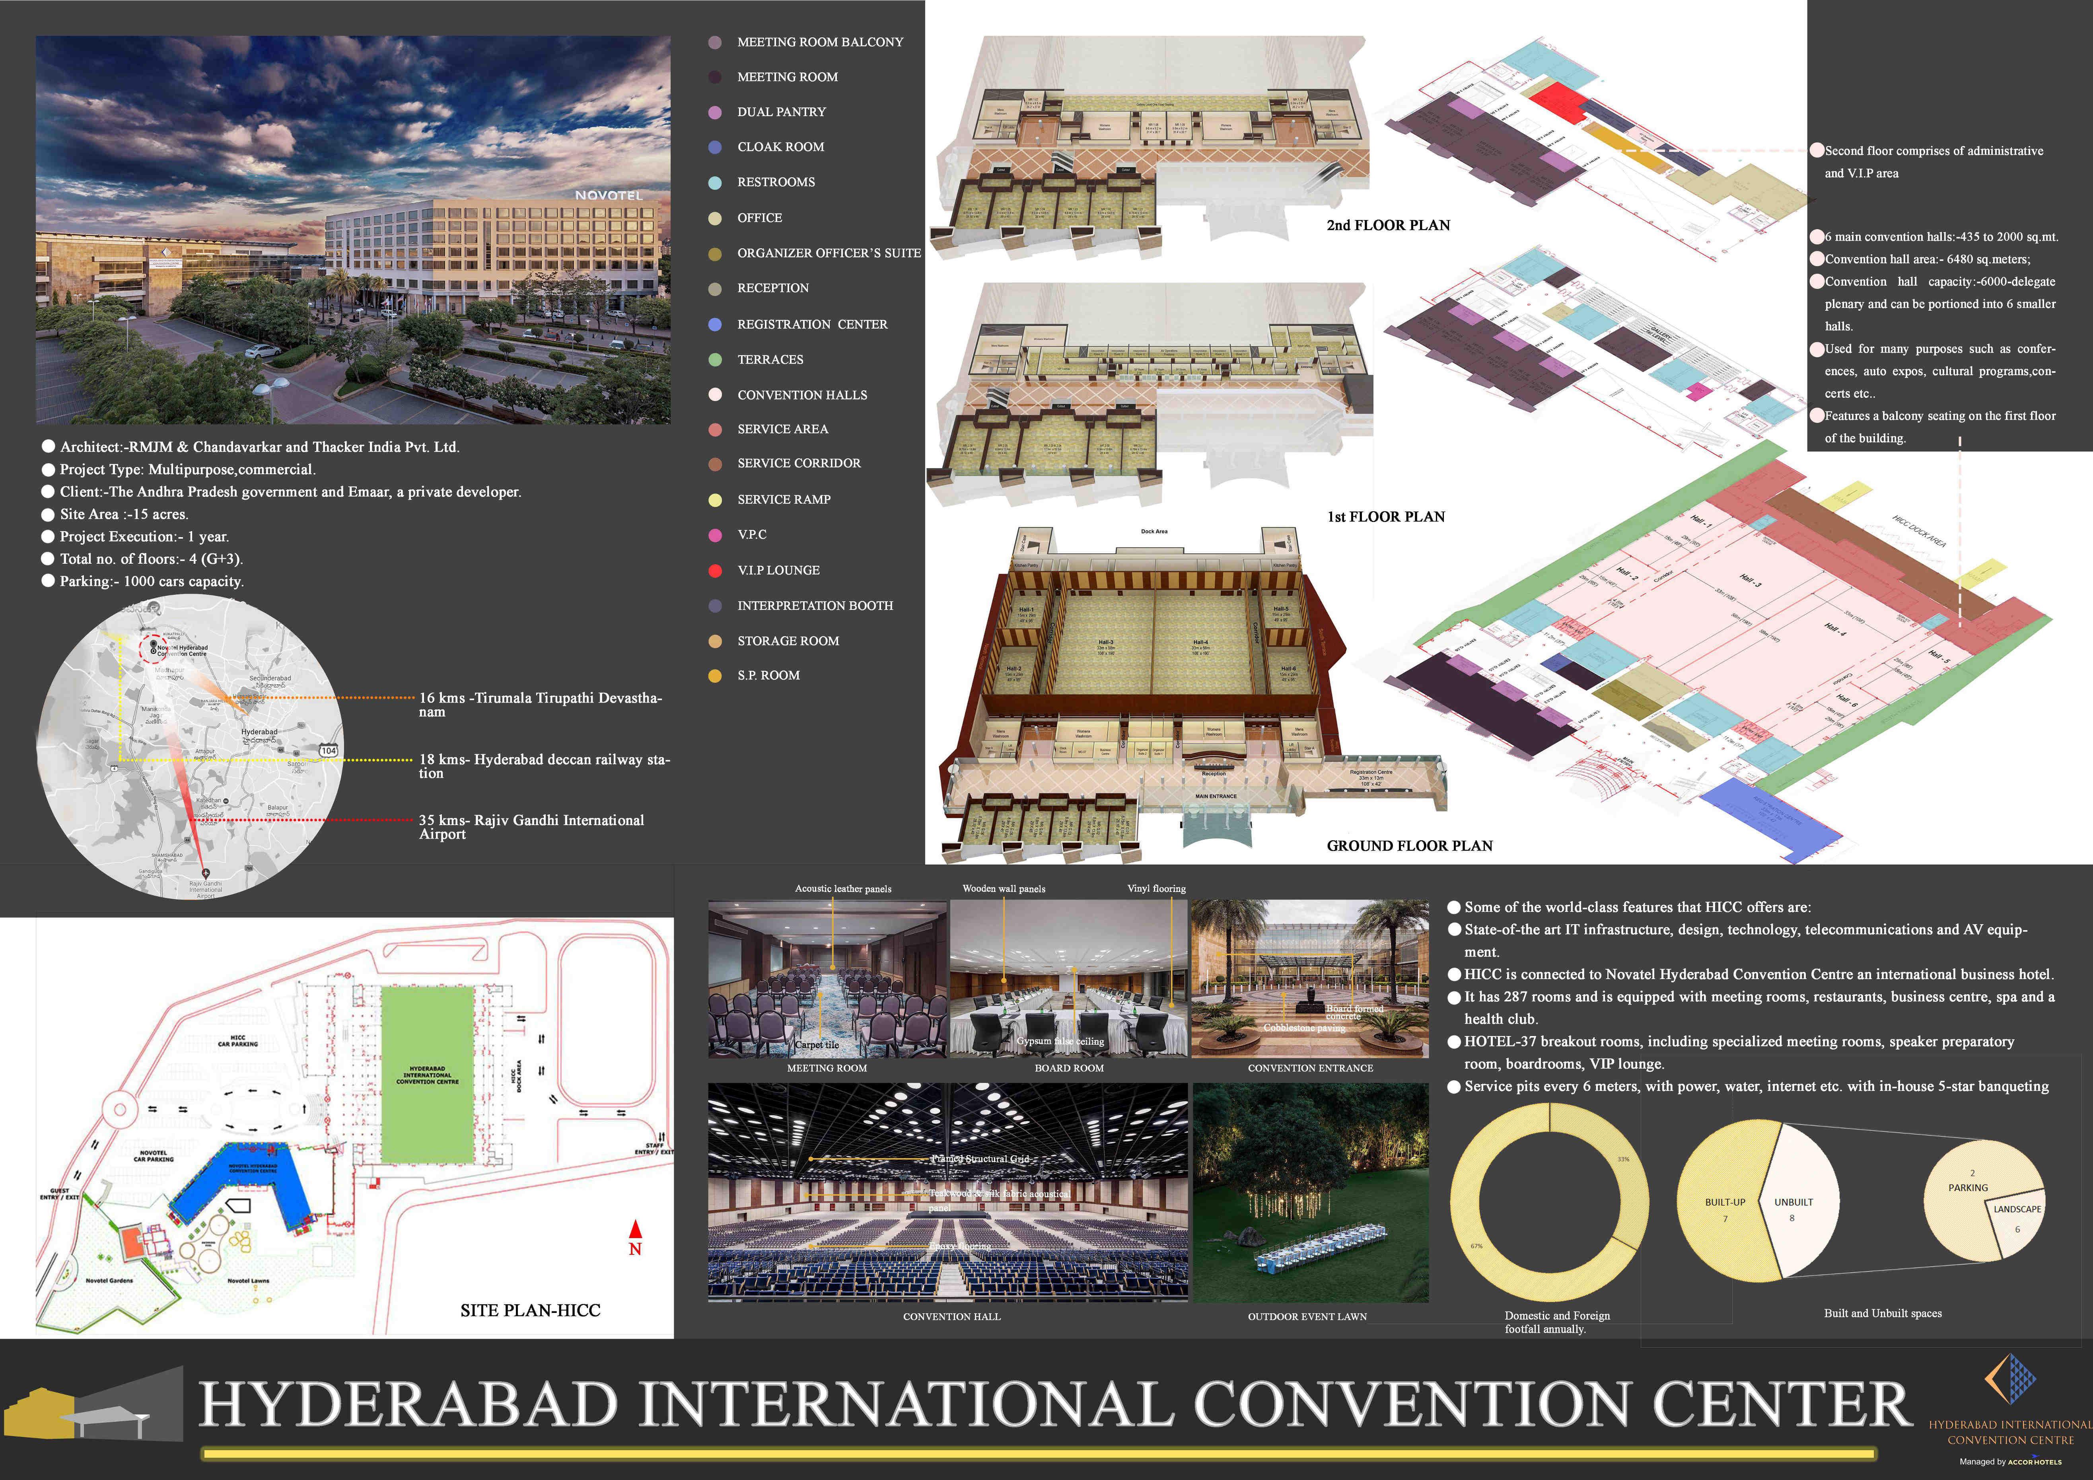Select the Board Room thumbnail photo
The image size is (2093, 1480).
[1068, 980]
